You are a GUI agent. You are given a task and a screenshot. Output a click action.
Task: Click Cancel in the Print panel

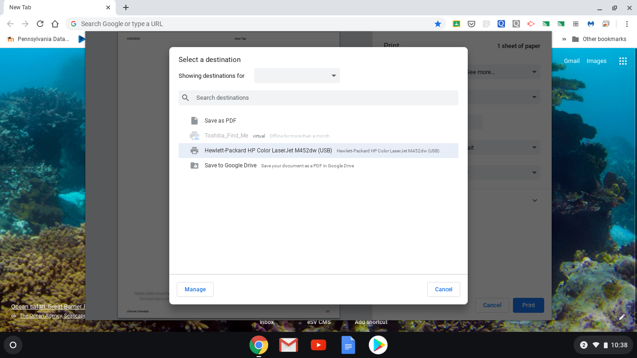[x=492, y=305]
